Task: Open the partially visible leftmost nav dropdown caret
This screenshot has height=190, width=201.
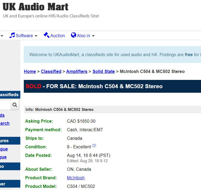Action: [2, 36]
